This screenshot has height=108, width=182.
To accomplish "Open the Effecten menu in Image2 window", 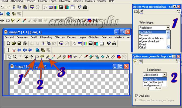I will pos(60,37).
